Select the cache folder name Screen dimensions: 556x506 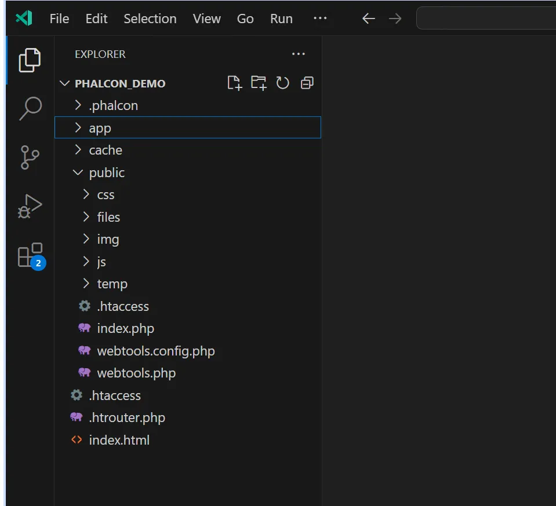coord(106,150)
